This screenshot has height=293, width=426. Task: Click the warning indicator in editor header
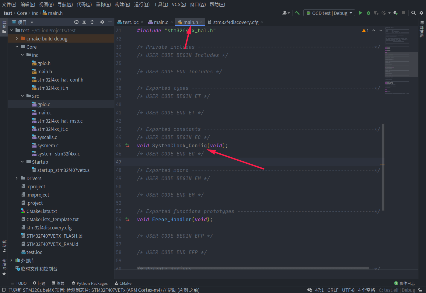coord(365,30)
